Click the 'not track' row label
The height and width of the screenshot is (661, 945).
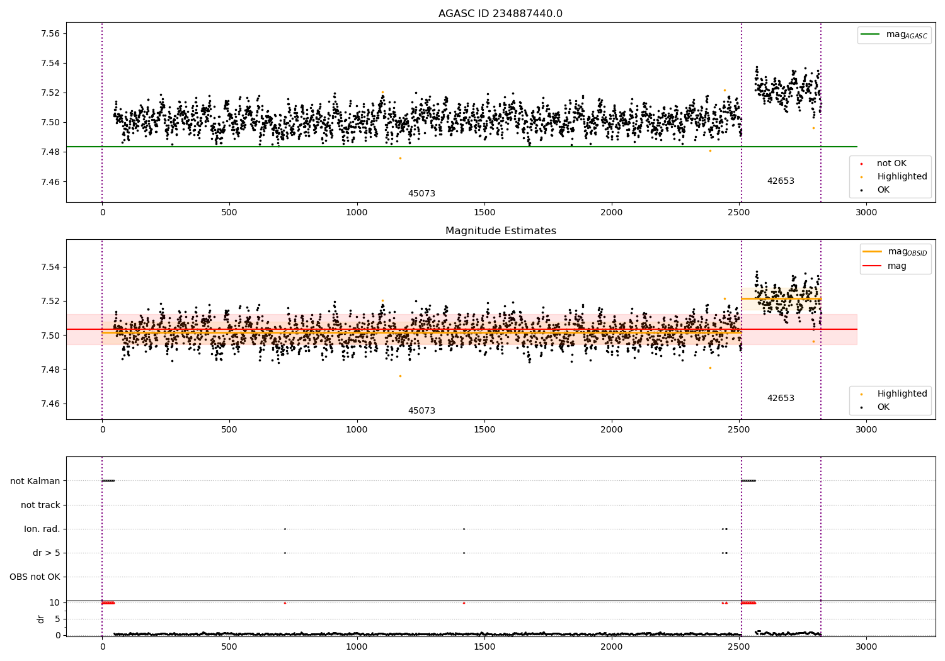coord(40,506)
